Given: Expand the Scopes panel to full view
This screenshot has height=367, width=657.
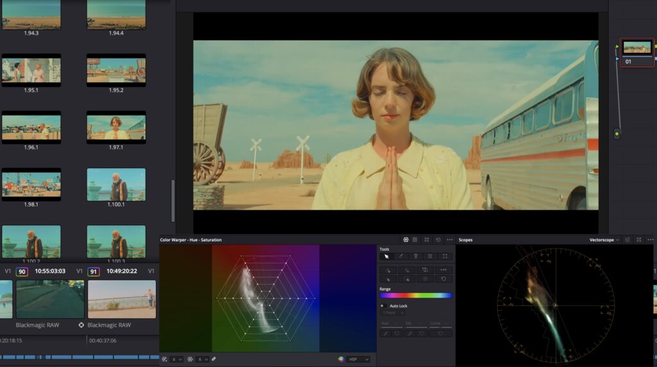Looking at the screenshot, I should pyautogui.click(x=639, y=239).
